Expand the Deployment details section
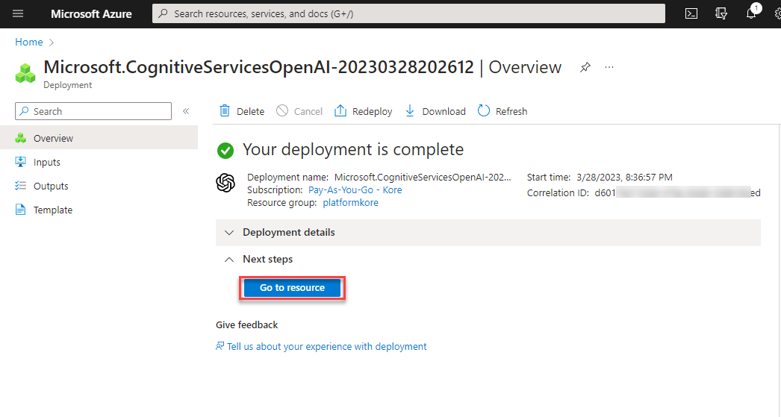 click(288, 233)
